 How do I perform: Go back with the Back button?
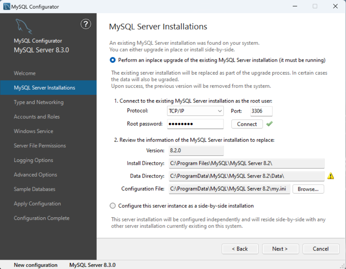pyautogui.click(x=240, y=249)
